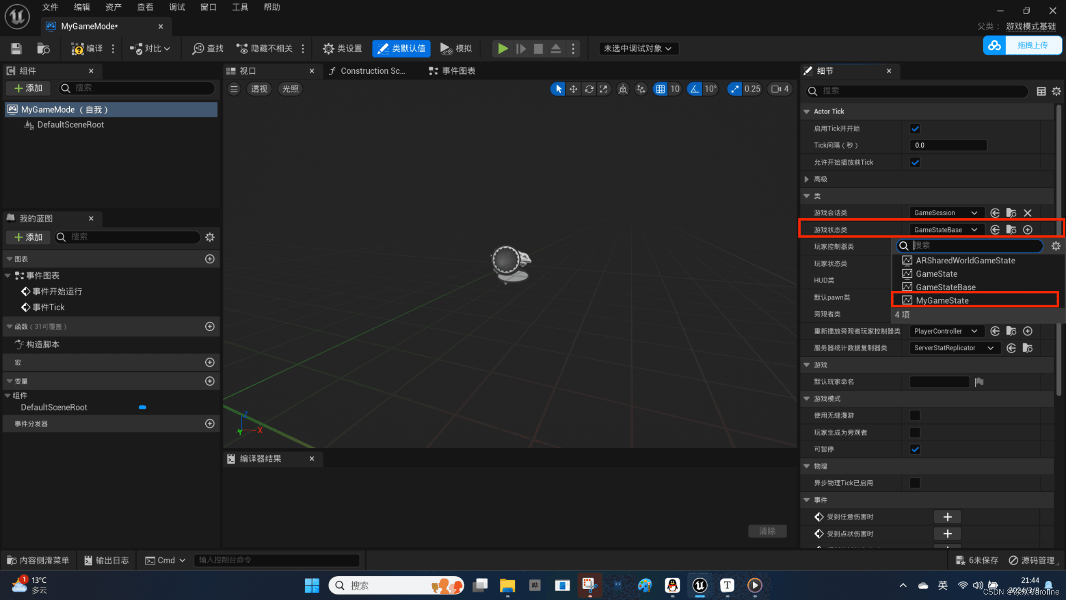
Task: Click the Save floppy disk icon
Action: [16, 49]
